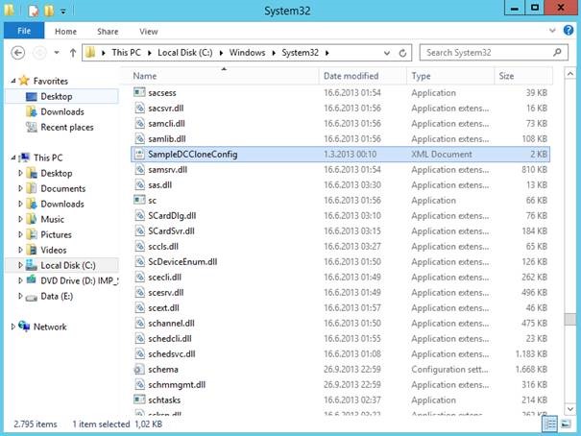
Task: Switch to Details view icon in status bar
Action: [x=549, y=424]
